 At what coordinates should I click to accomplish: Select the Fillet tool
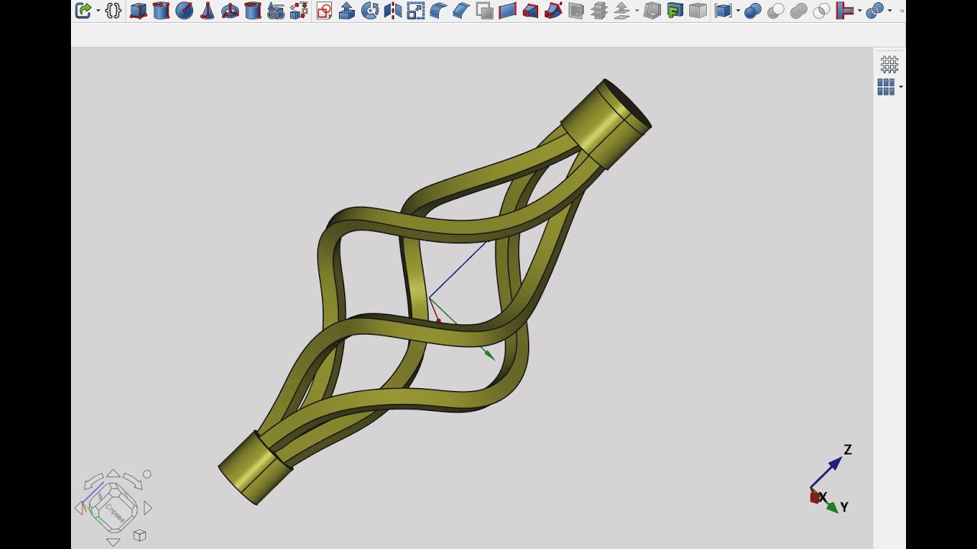coord(438,11)
